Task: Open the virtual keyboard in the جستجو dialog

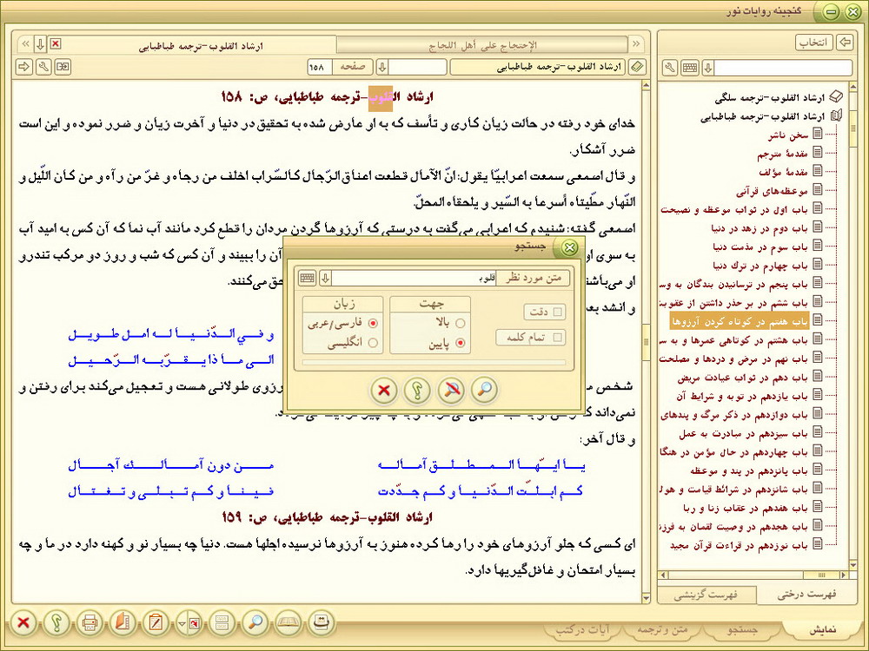Action: tap(307, 278)
